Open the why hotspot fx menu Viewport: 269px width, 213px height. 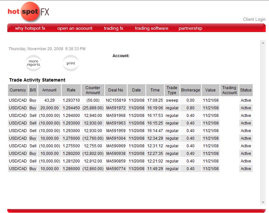[30, 28]
